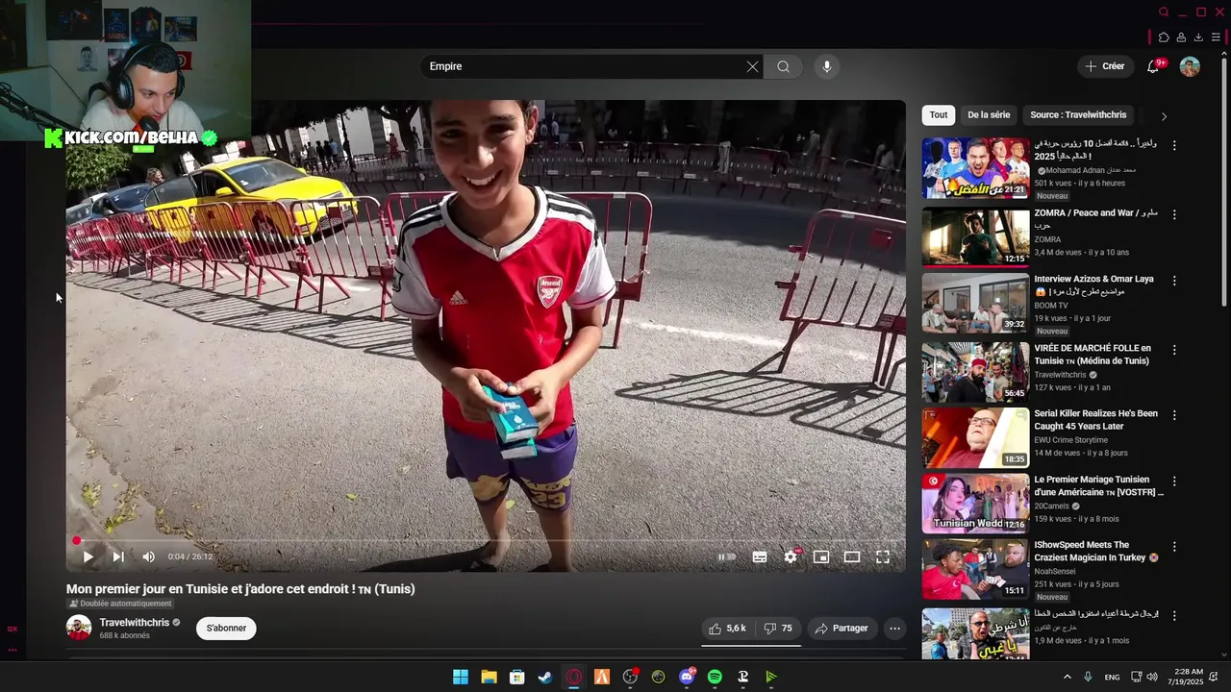Open options for Mohamad Adnan video
This screenshot has height=692, width=1231.
click(1174, 146)
